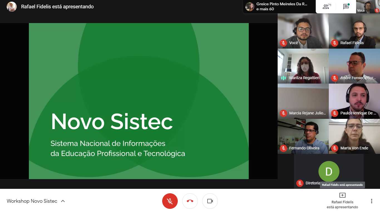
Task: Open the three-dot more options menu
Action: 371,201
